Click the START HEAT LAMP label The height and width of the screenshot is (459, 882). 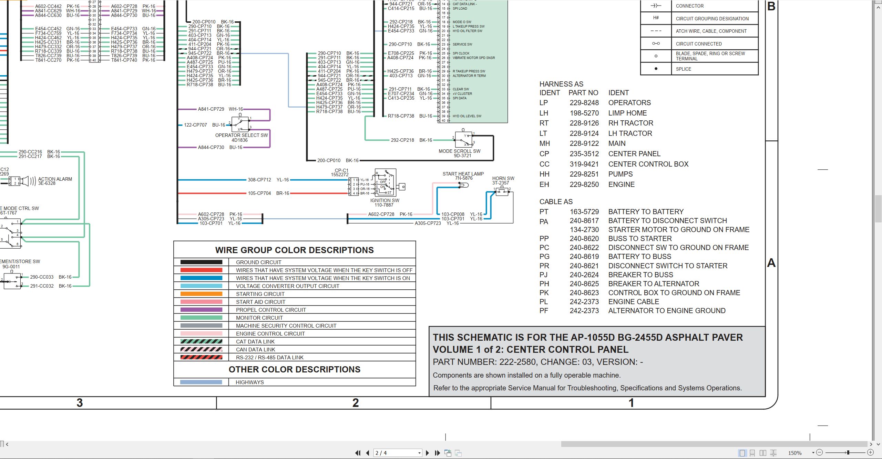463,174
